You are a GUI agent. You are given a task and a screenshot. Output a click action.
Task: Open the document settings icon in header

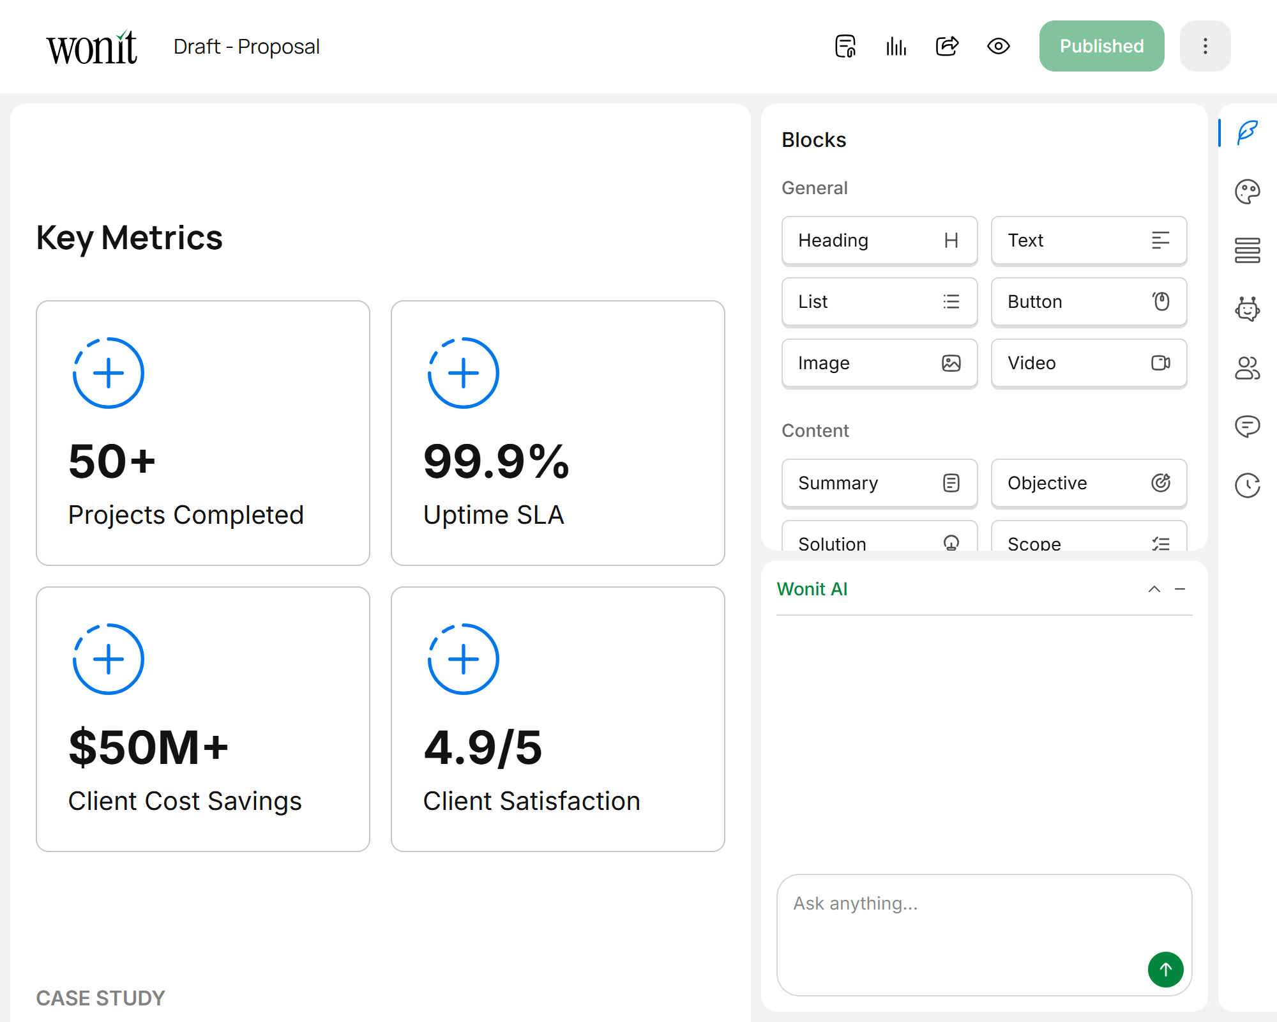click(x=845, y=46)
